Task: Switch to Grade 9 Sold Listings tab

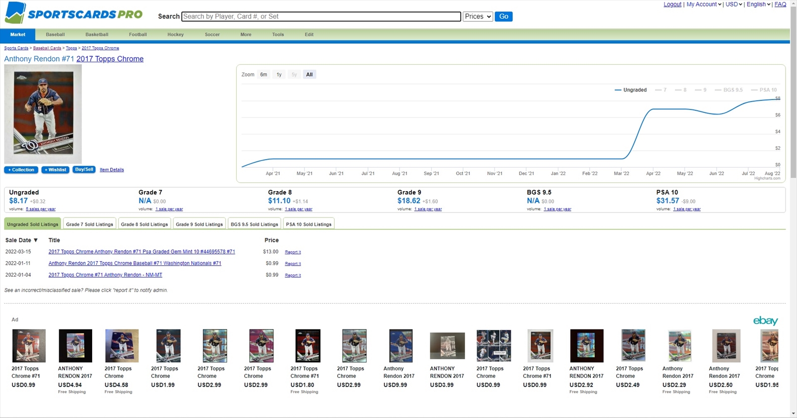Action: [x=199, y=224]
